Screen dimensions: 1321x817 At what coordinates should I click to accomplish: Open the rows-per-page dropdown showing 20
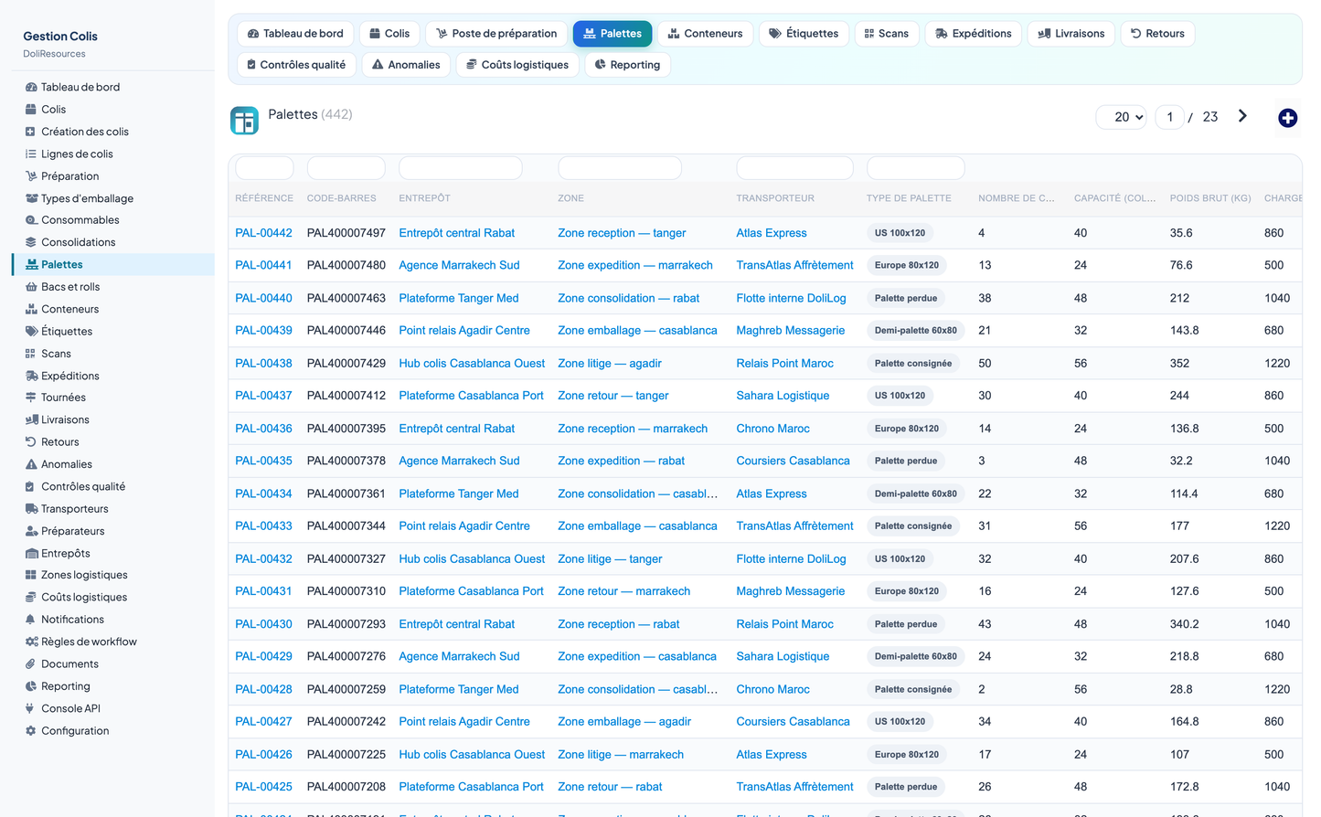(x=1121, y=117)
